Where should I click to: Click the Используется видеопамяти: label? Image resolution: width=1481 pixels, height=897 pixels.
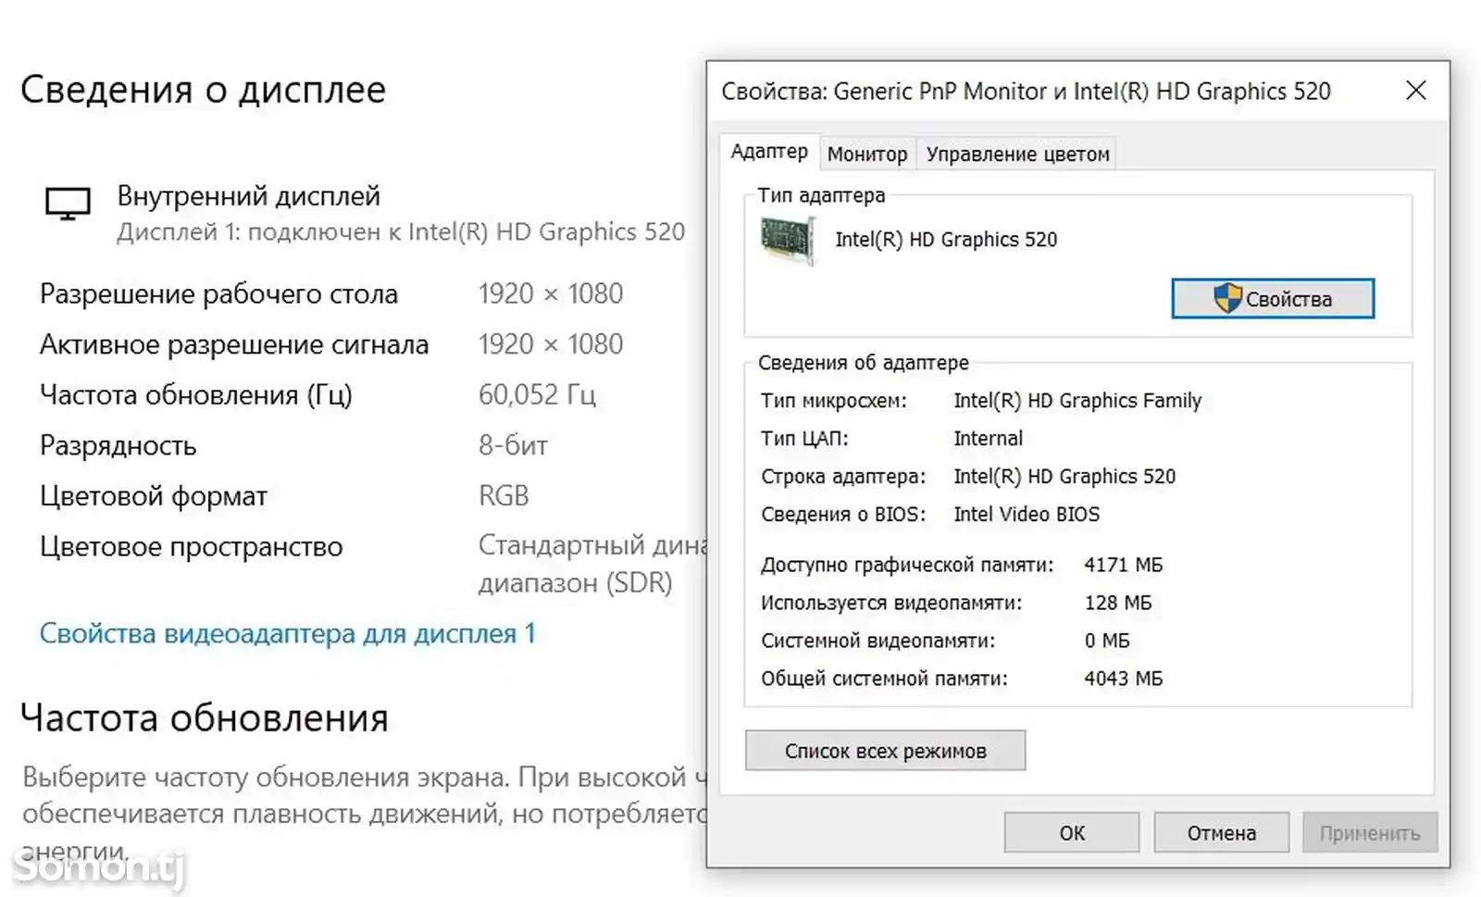click(891, 603)
